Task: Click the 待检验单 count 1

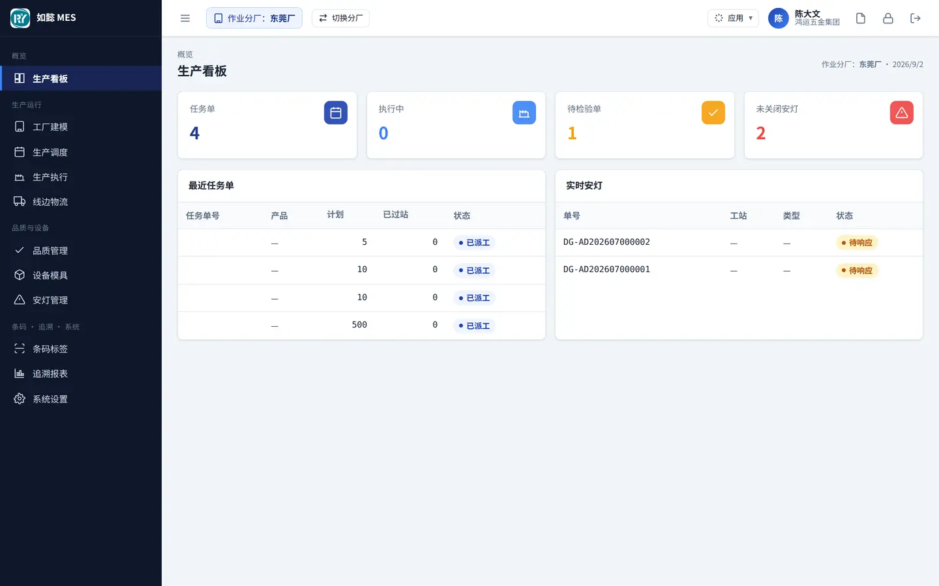Action: (572, 133)
